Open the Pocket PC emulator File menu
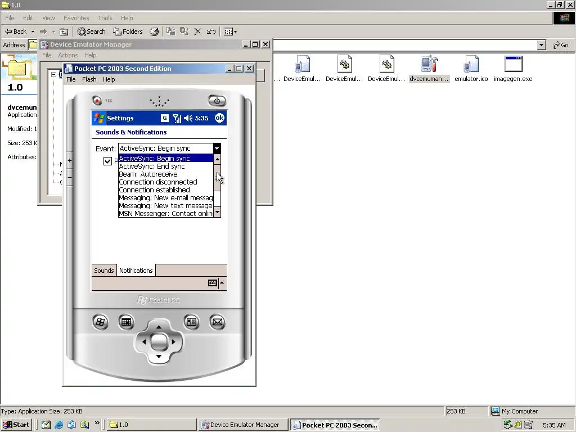This screenshot has width=576, height=432. pyautogui.click(x=71, y=79)
